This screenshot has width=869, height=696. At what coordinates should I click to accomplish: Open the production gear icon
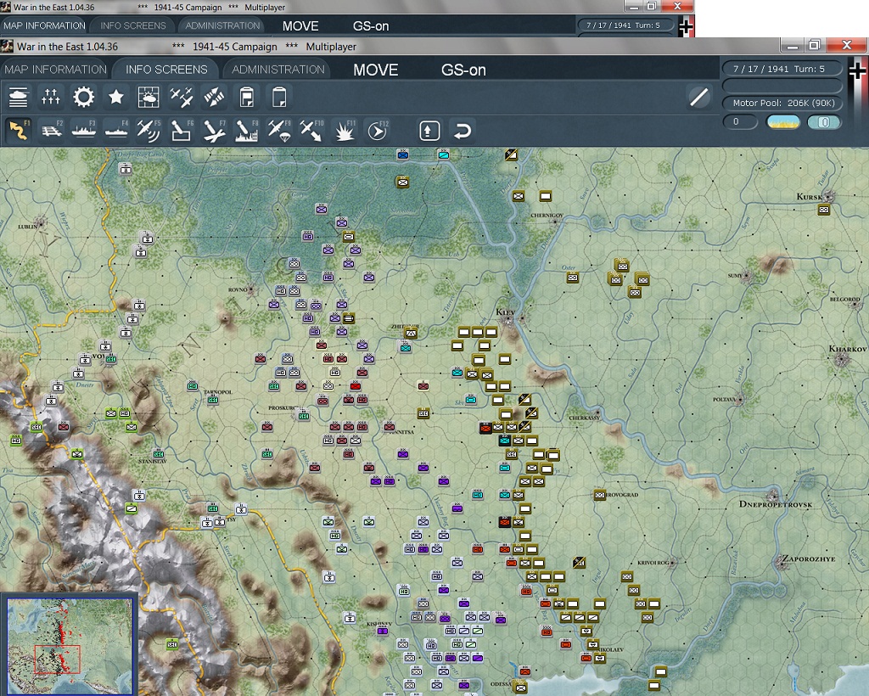84,97
